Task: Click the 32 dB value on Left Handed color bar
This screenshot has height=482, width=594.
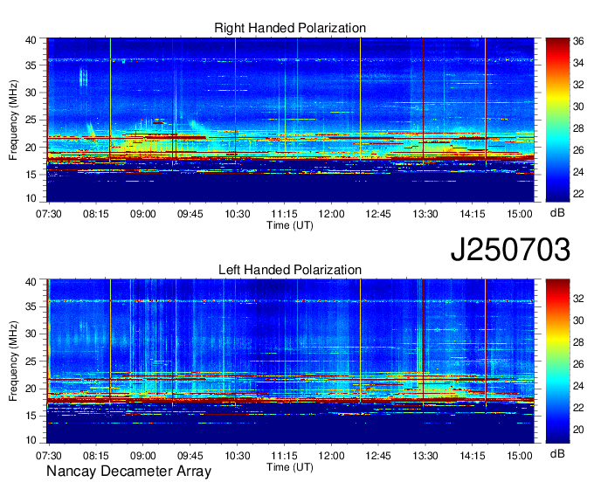Action: tap(578, 299)
